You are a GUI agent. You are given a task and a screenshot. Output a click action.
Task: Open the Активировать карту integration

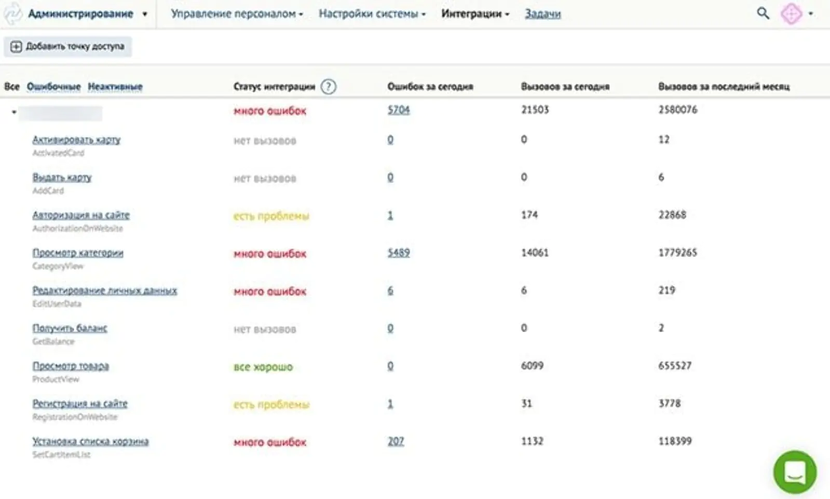point(76,140)
